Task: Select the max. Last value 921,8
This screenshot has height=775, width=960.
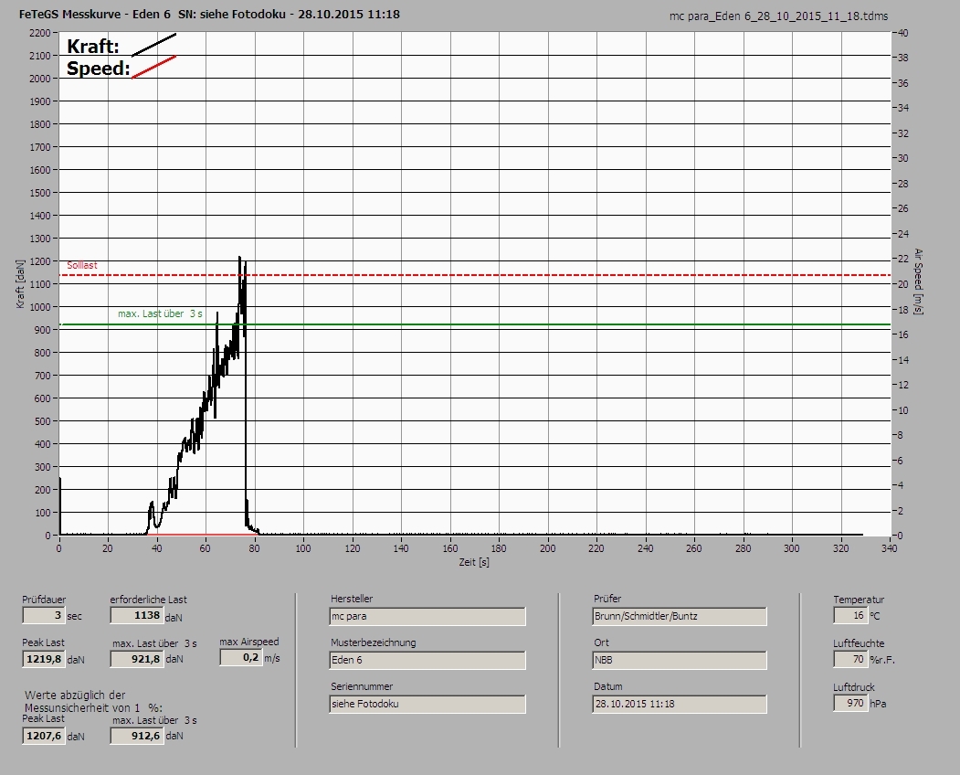Action: 136,659
